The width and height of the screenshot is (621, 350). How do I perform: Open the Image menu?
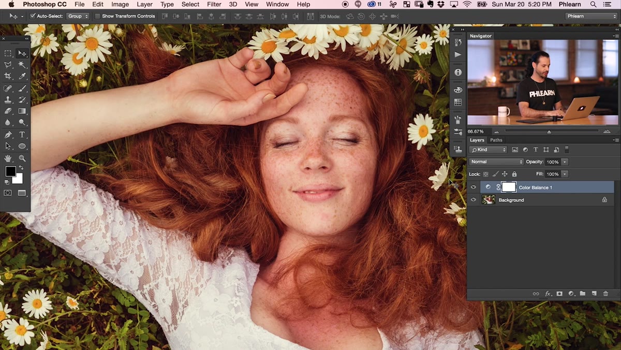click(x=120, y=4)
